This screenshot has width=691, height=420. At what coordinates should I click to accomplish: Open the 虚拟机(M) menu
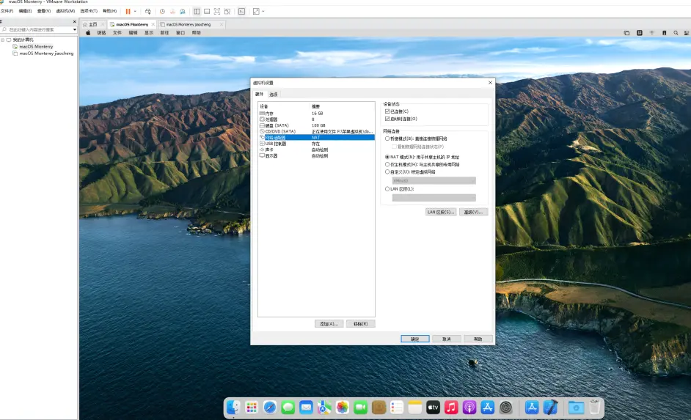pyautogui.click(x=65, y=11)
